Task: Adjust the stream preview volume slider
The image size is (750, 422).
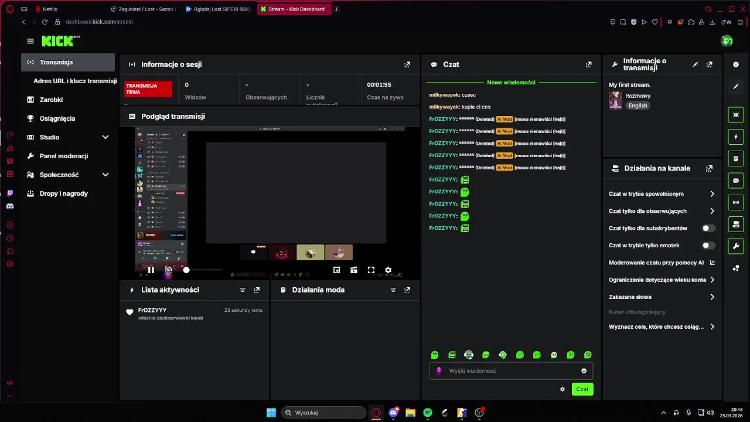Action: point(203,270)
